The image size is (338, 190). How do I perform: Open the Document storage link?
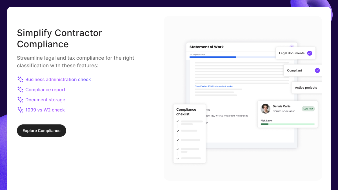coord(45,100)
